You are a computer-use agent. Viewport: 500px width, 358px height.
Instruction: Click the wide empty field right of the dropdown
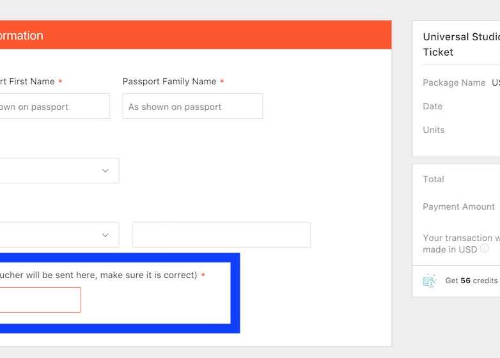coord(221,235)
